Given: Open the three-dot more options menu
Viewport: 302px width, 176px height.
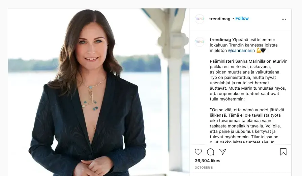Looking at the screenshot, I should pos(283,19).
